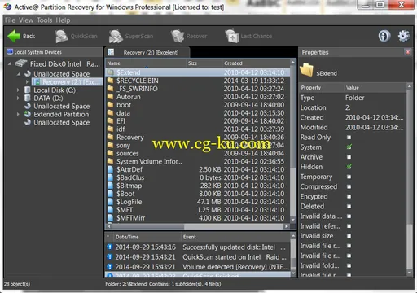Toggle Hidden attribute checkbox
417x293 pixels.
[349, 167]
